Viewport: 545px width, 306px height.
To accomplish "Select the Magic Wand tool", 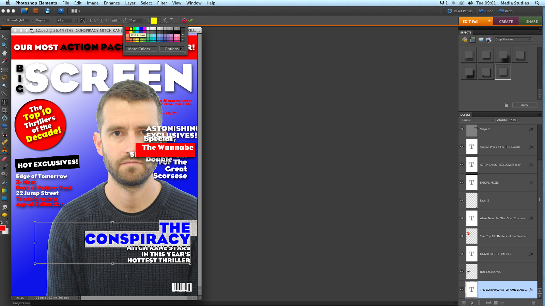I will tap(4, 86).
